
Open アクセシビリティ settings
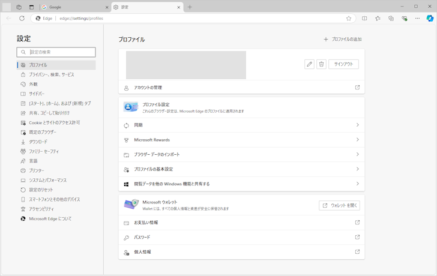click(x=56, y=209)
